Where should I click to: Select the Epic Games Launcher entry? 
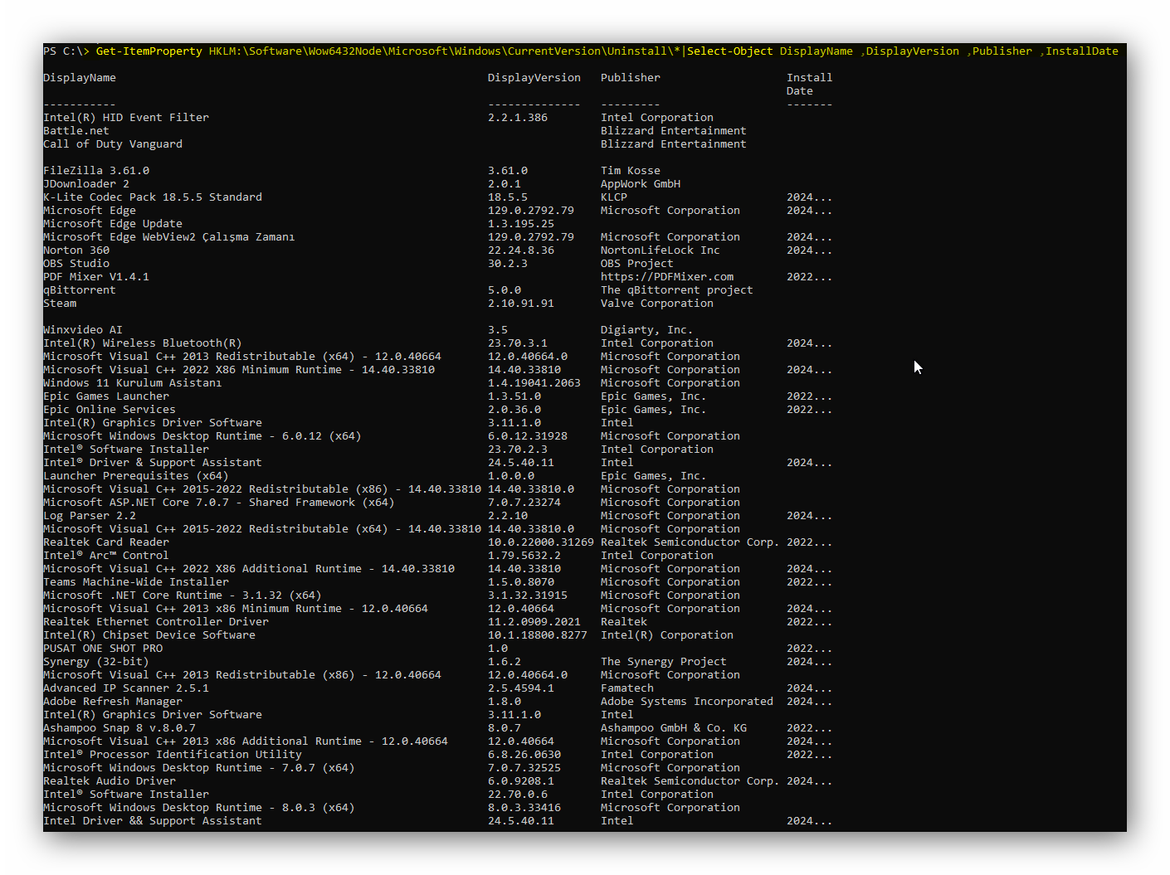point(105,396)
